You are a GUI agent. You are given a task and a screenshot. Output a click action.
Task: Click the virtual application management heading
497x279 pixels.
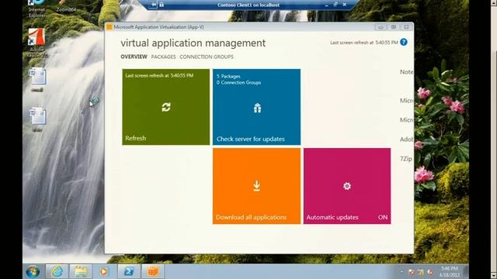(x=193, y=43)
